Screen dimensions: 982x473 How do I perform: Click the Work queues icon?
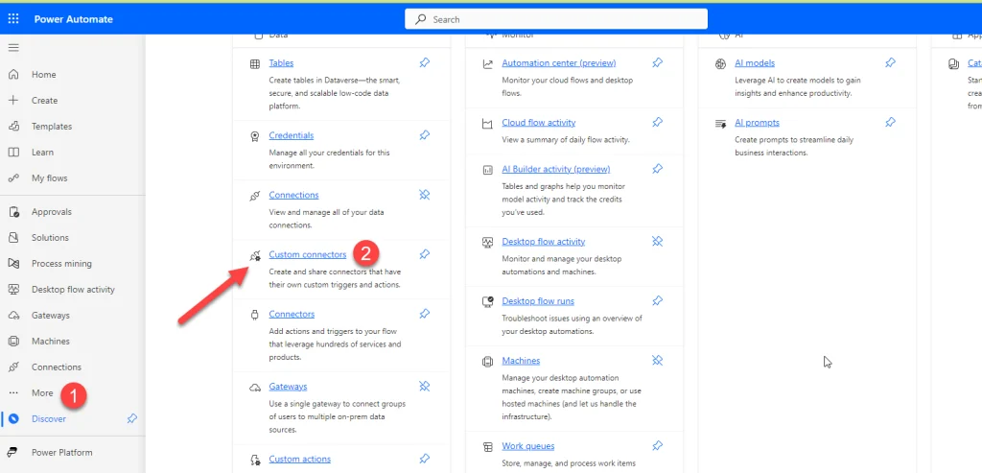click(x=487, y=447)
